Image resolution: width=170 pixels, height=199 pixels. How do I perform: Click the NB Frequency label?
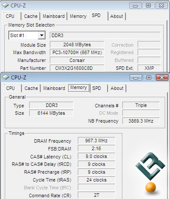(x=104, y=121)
